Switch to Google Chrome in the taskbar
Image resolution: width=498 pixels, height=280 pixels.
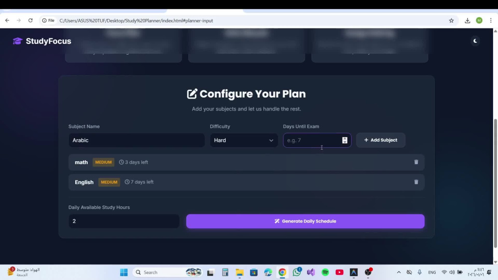(x=282, y=272)
